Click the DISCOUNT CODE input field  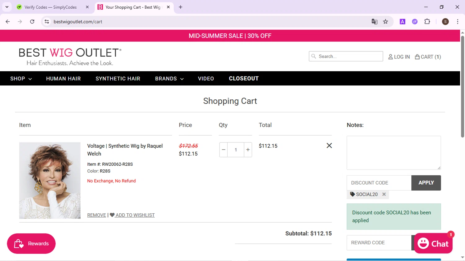(x=379, y=183)
